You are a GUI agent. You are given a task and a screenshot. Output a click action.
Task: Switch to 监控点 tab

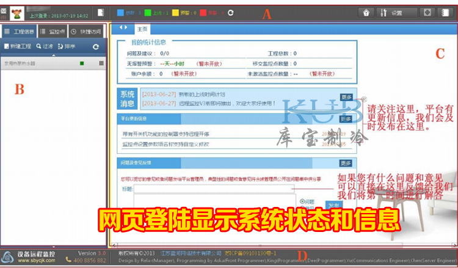tap(53, 32)
